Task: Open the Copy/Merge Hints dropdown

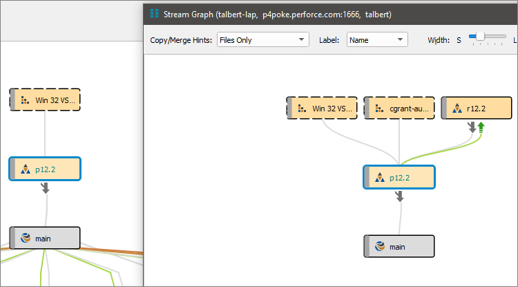Action: pyautogui.click(x=262, y=40)
